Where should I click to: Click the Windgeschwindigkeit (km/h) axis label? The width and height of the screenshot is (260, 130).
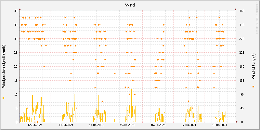(4, 67)
